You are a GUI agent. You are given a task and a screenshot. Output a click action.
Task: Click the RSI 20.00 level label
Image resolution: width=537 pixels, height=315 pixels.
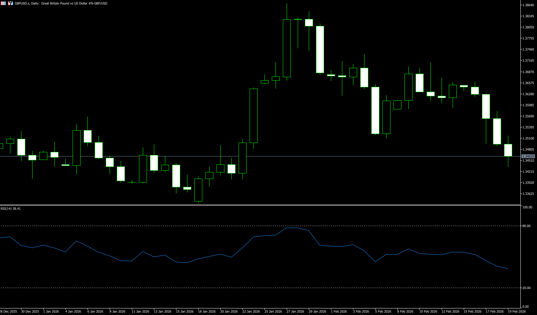(526, 288)
